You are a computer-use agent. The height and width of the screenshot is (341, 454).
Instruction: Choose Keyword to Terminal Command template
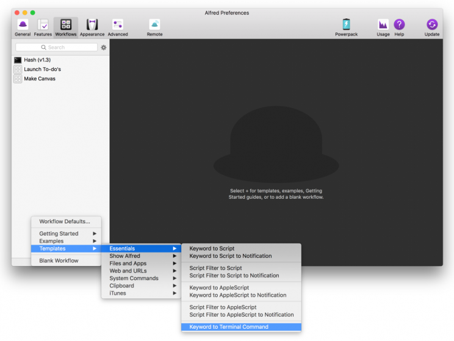(x=241, y=327)
